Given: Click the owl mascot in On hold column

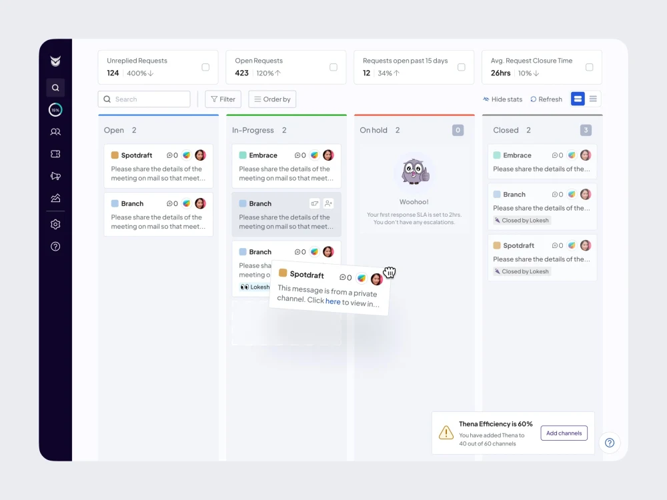Looking at the screenshot, I should 415,171.
